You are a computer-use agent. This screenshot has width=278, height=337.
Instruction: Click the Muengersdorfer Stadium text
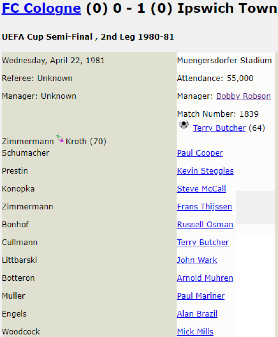pyautogui.click(x=224, y=60)
